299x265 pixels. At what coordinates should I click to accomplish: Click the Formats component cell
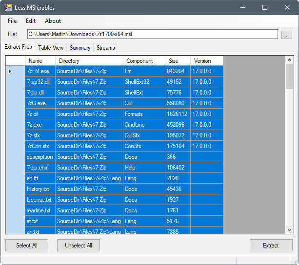[144, 114]
